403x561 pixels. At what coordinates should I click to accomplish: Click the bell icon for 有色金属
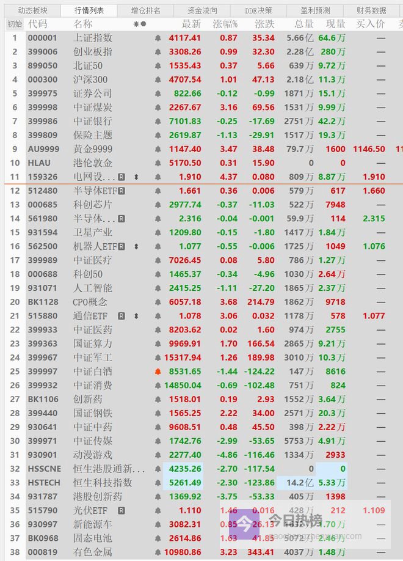click(x=158, y=552)
